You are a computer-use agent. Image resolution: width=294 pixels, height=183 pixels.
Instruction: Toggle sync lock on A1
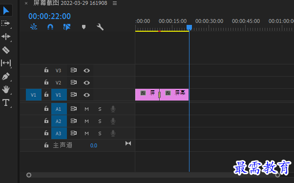[73, 109]
